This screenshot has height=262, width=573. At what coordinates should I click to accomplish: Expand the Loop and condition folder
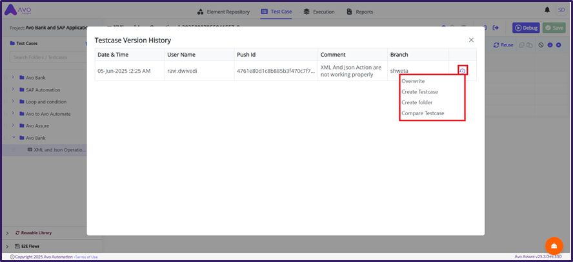point(13,102)
